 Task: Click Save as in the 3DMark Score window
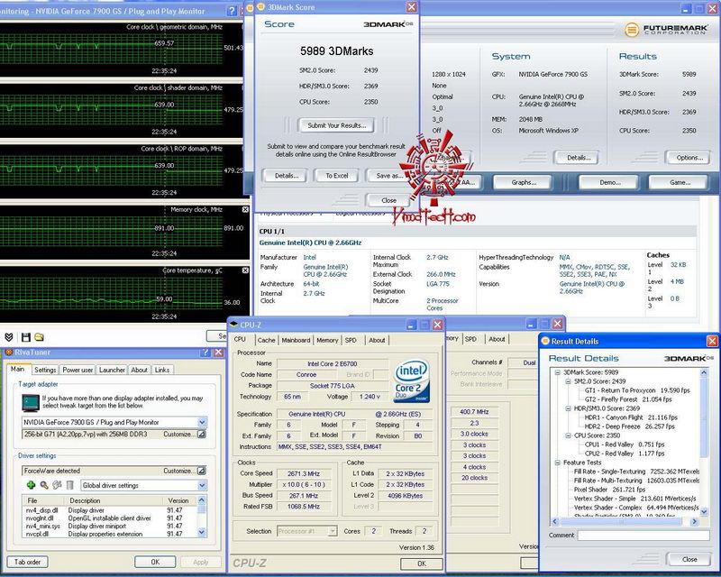pyautogui.click(x=389, y=175)
